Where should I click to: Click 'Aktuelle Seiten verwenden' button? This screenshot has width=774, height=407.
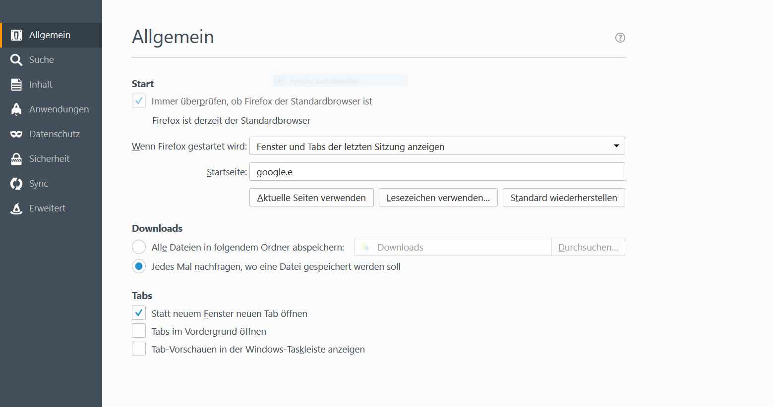tap(311, 198)
